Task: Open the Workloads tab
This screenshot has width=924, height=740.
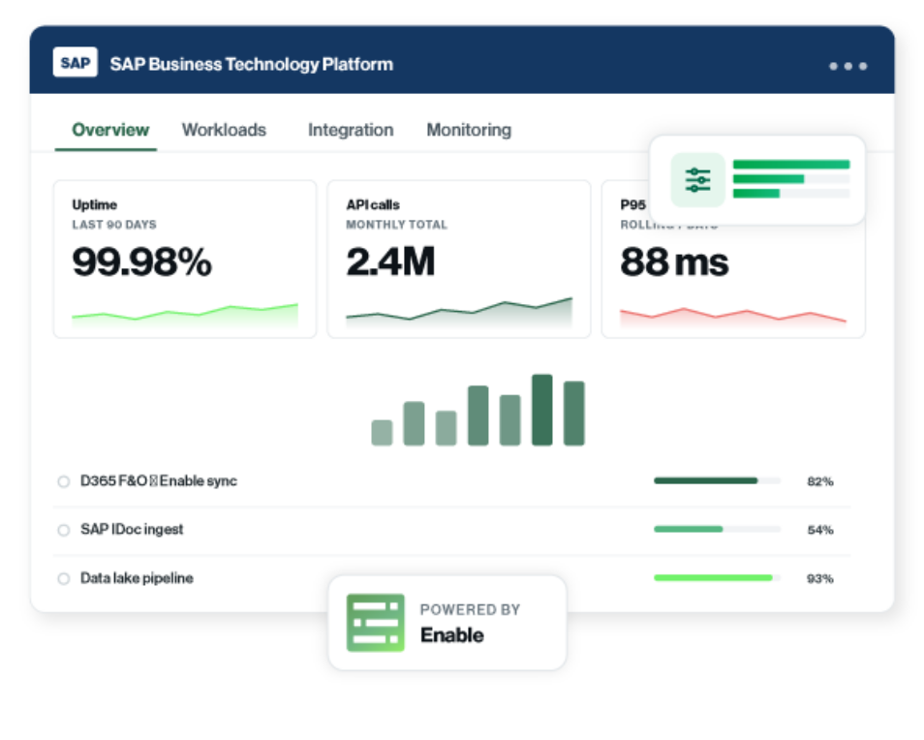Action: coord(224,130)
